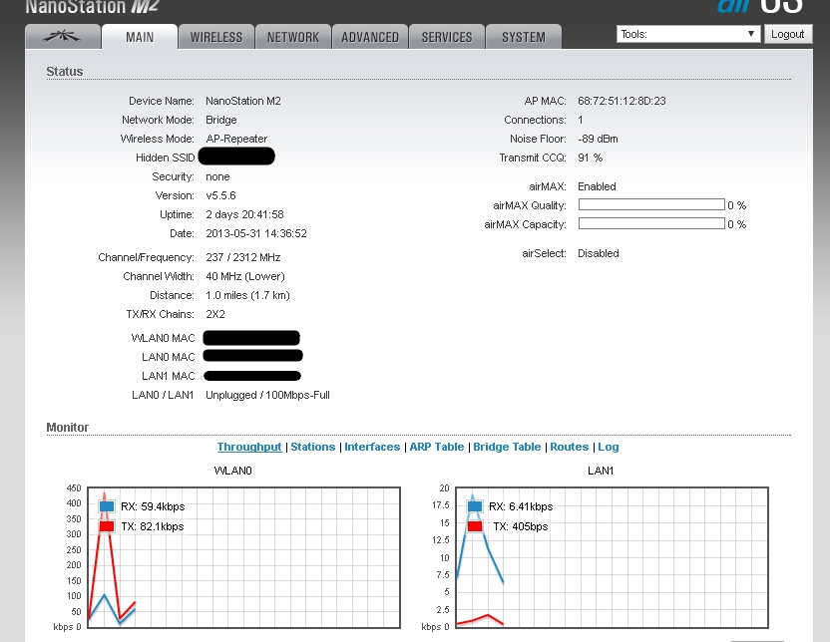Click the airMAX Capacity progress bar
Viewport: 830px width, 642px height.
click(651, 223)
